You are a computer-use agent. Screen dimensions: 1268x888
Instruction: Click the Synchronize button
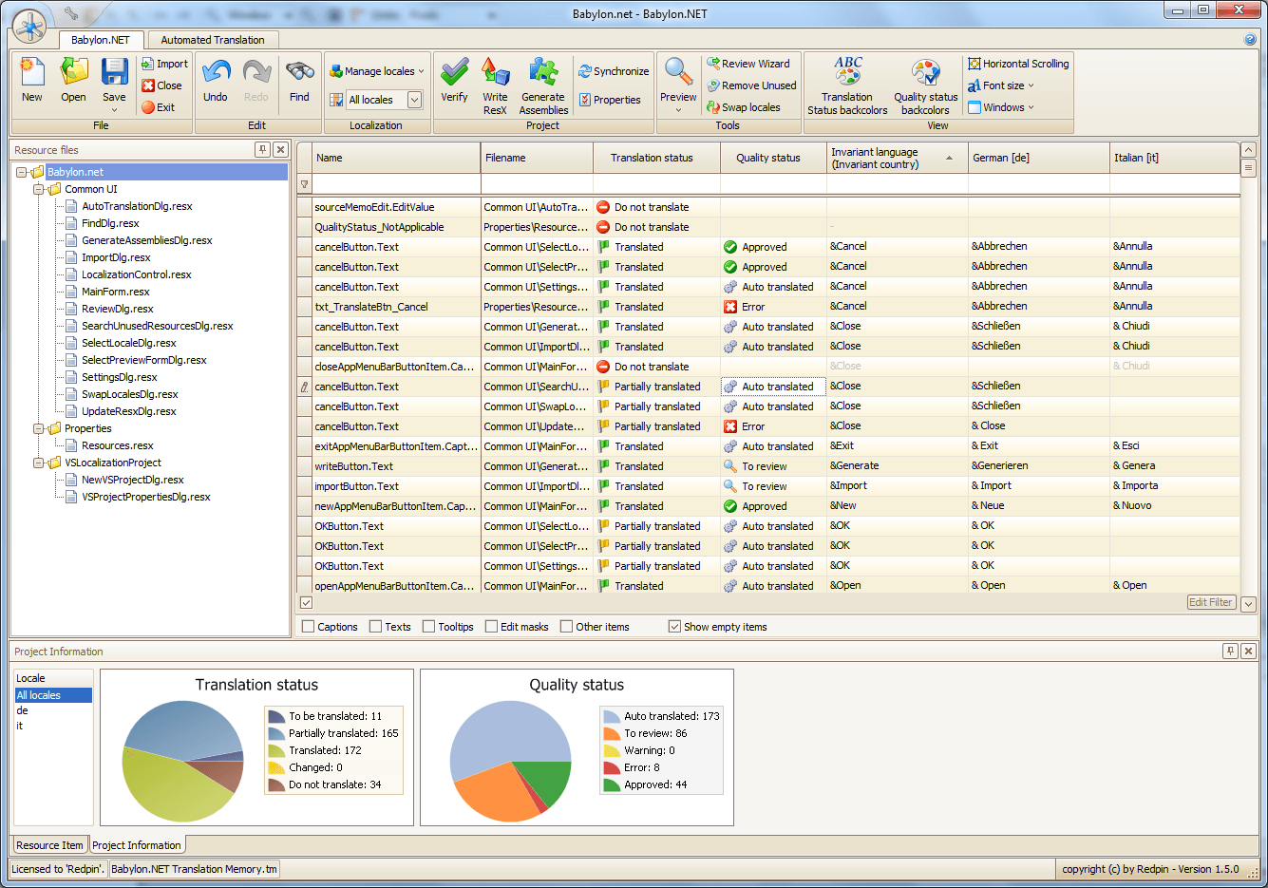tap(614, 71)
